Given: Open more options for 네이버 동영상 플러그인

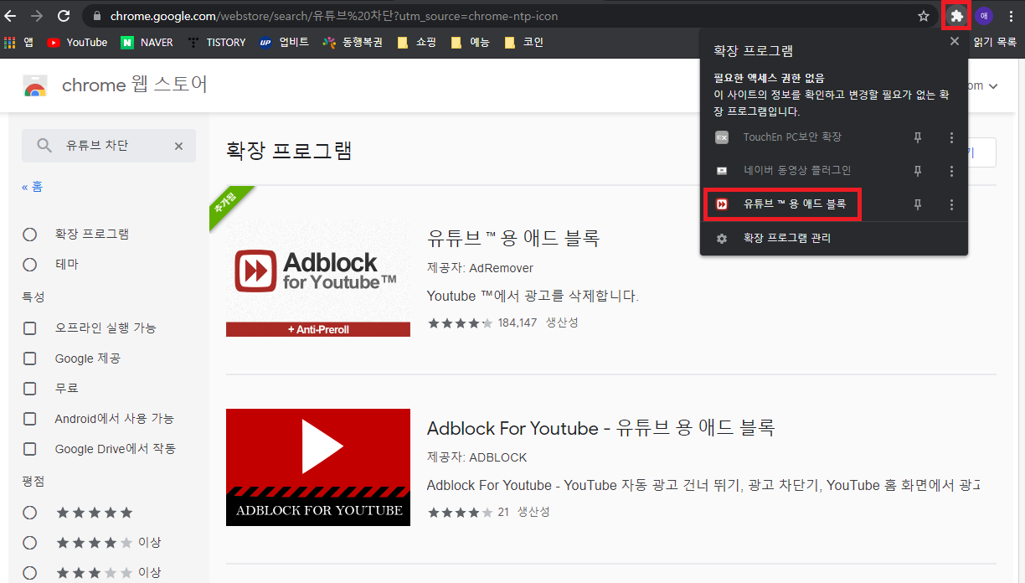Looking at the screenshot, I should point(951,171).
